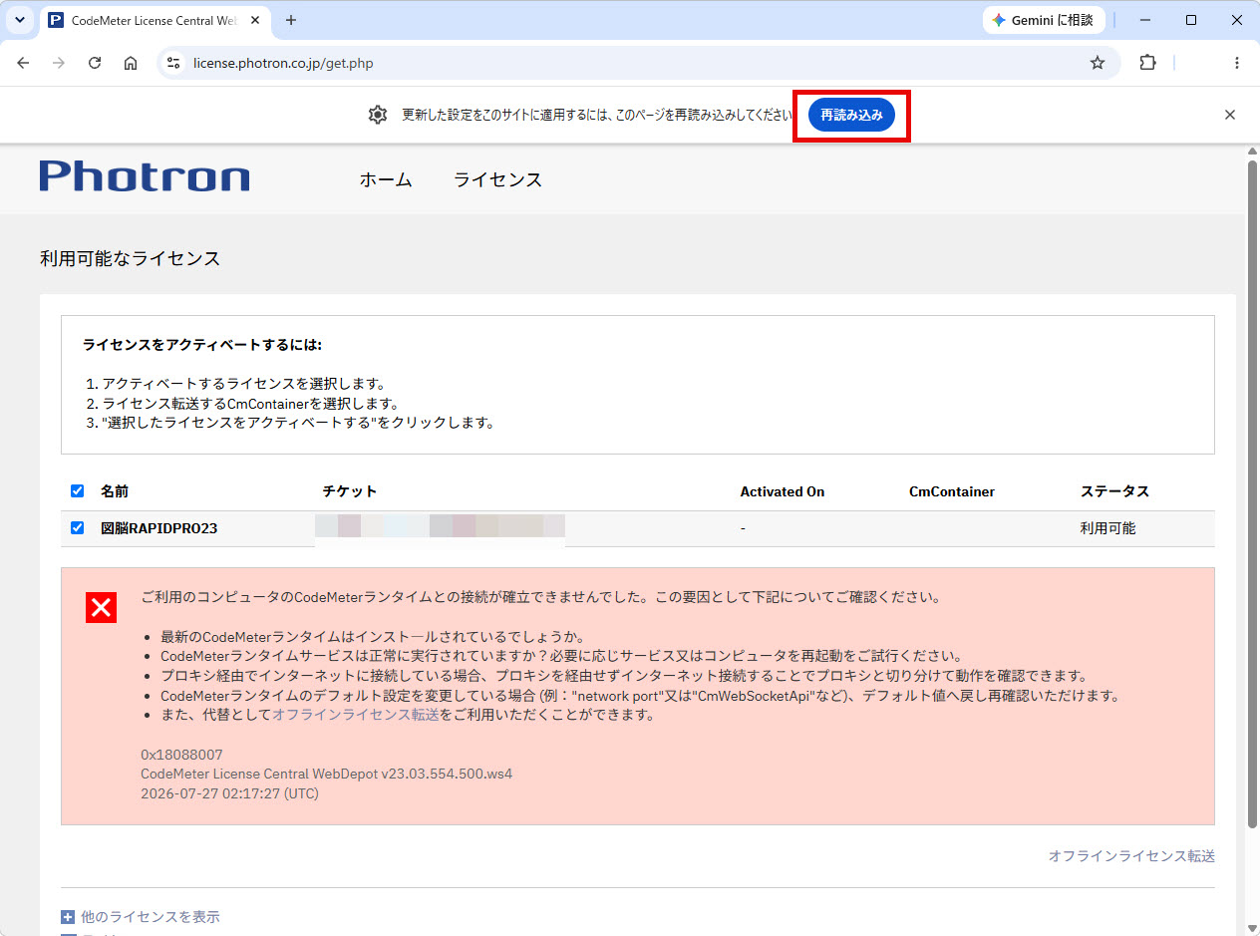View site information icon in address bar
The image size is (1260, 936).
tap(173, 63)
